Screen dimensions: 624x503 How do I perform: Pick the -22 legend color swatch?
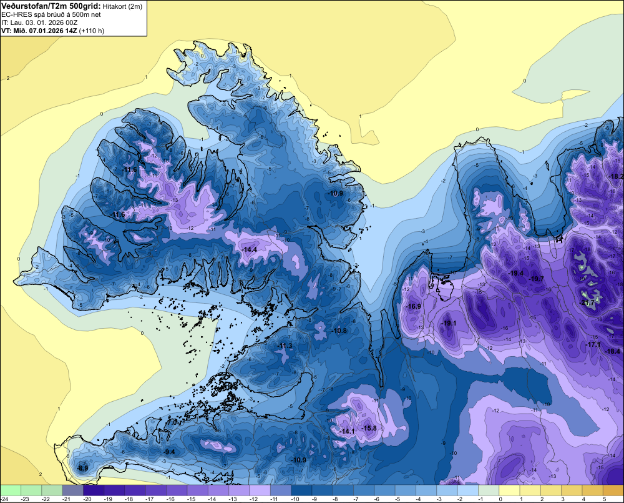coord(52,490)
